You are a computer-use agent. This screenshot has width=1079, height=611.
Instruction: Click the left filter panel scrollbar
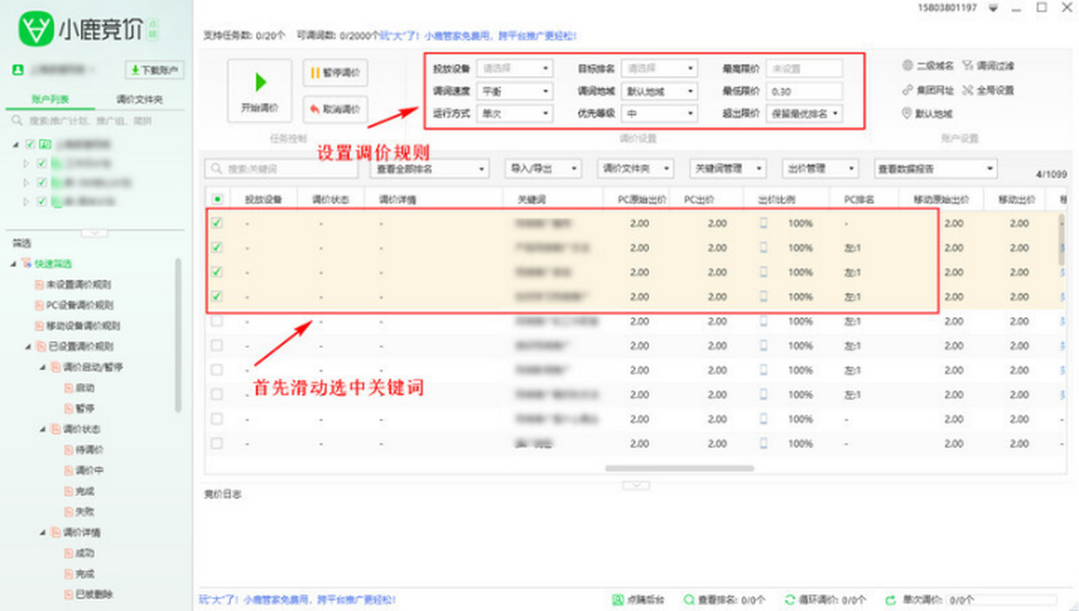[x=178, y=334]
